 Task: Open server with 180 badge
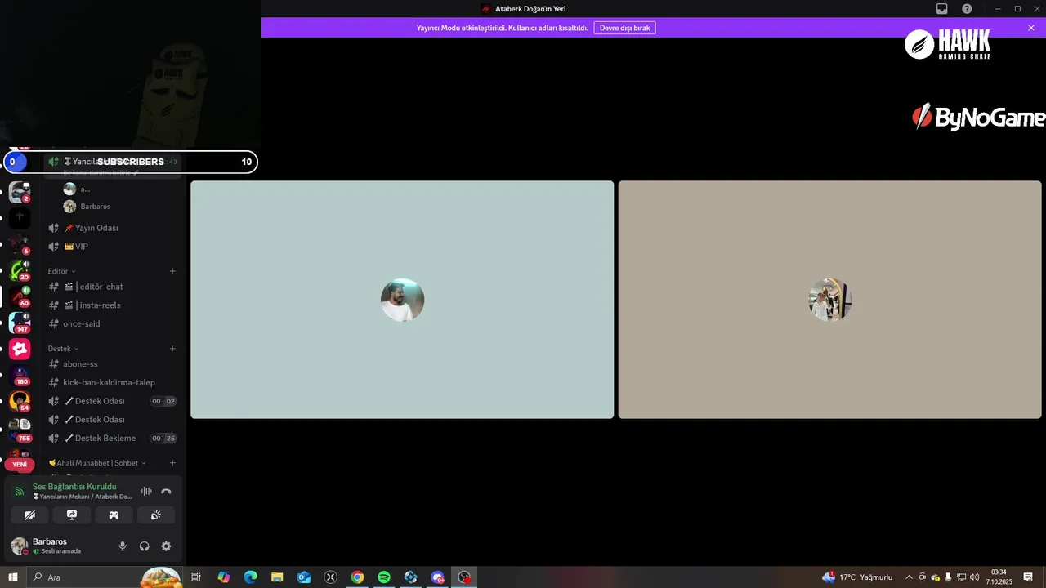pyautogui.click(x=20, y=375)
